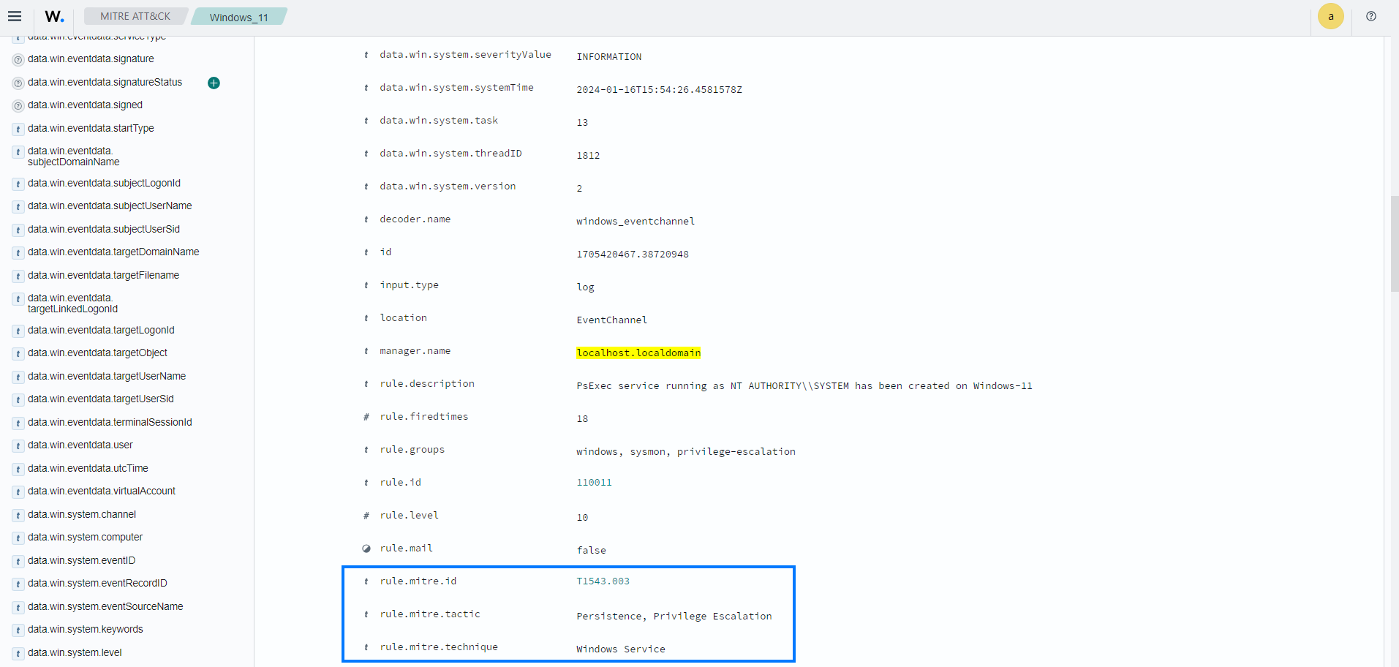1399x667 pixels.
Task: Click the string-type icon beside data.win.eventdata.startType
Action: [18, 129]
